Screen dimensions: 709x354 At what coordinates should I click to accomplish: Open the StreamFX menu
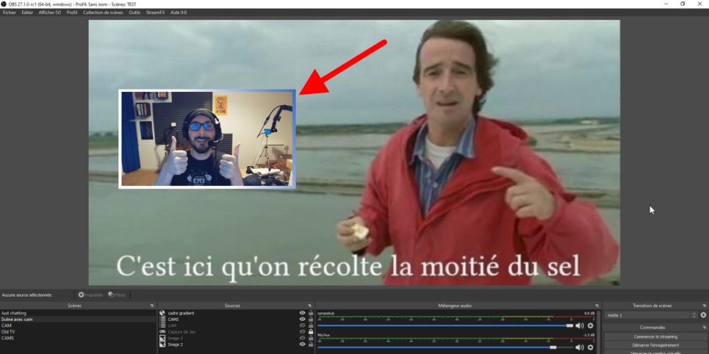click(155, 12)
